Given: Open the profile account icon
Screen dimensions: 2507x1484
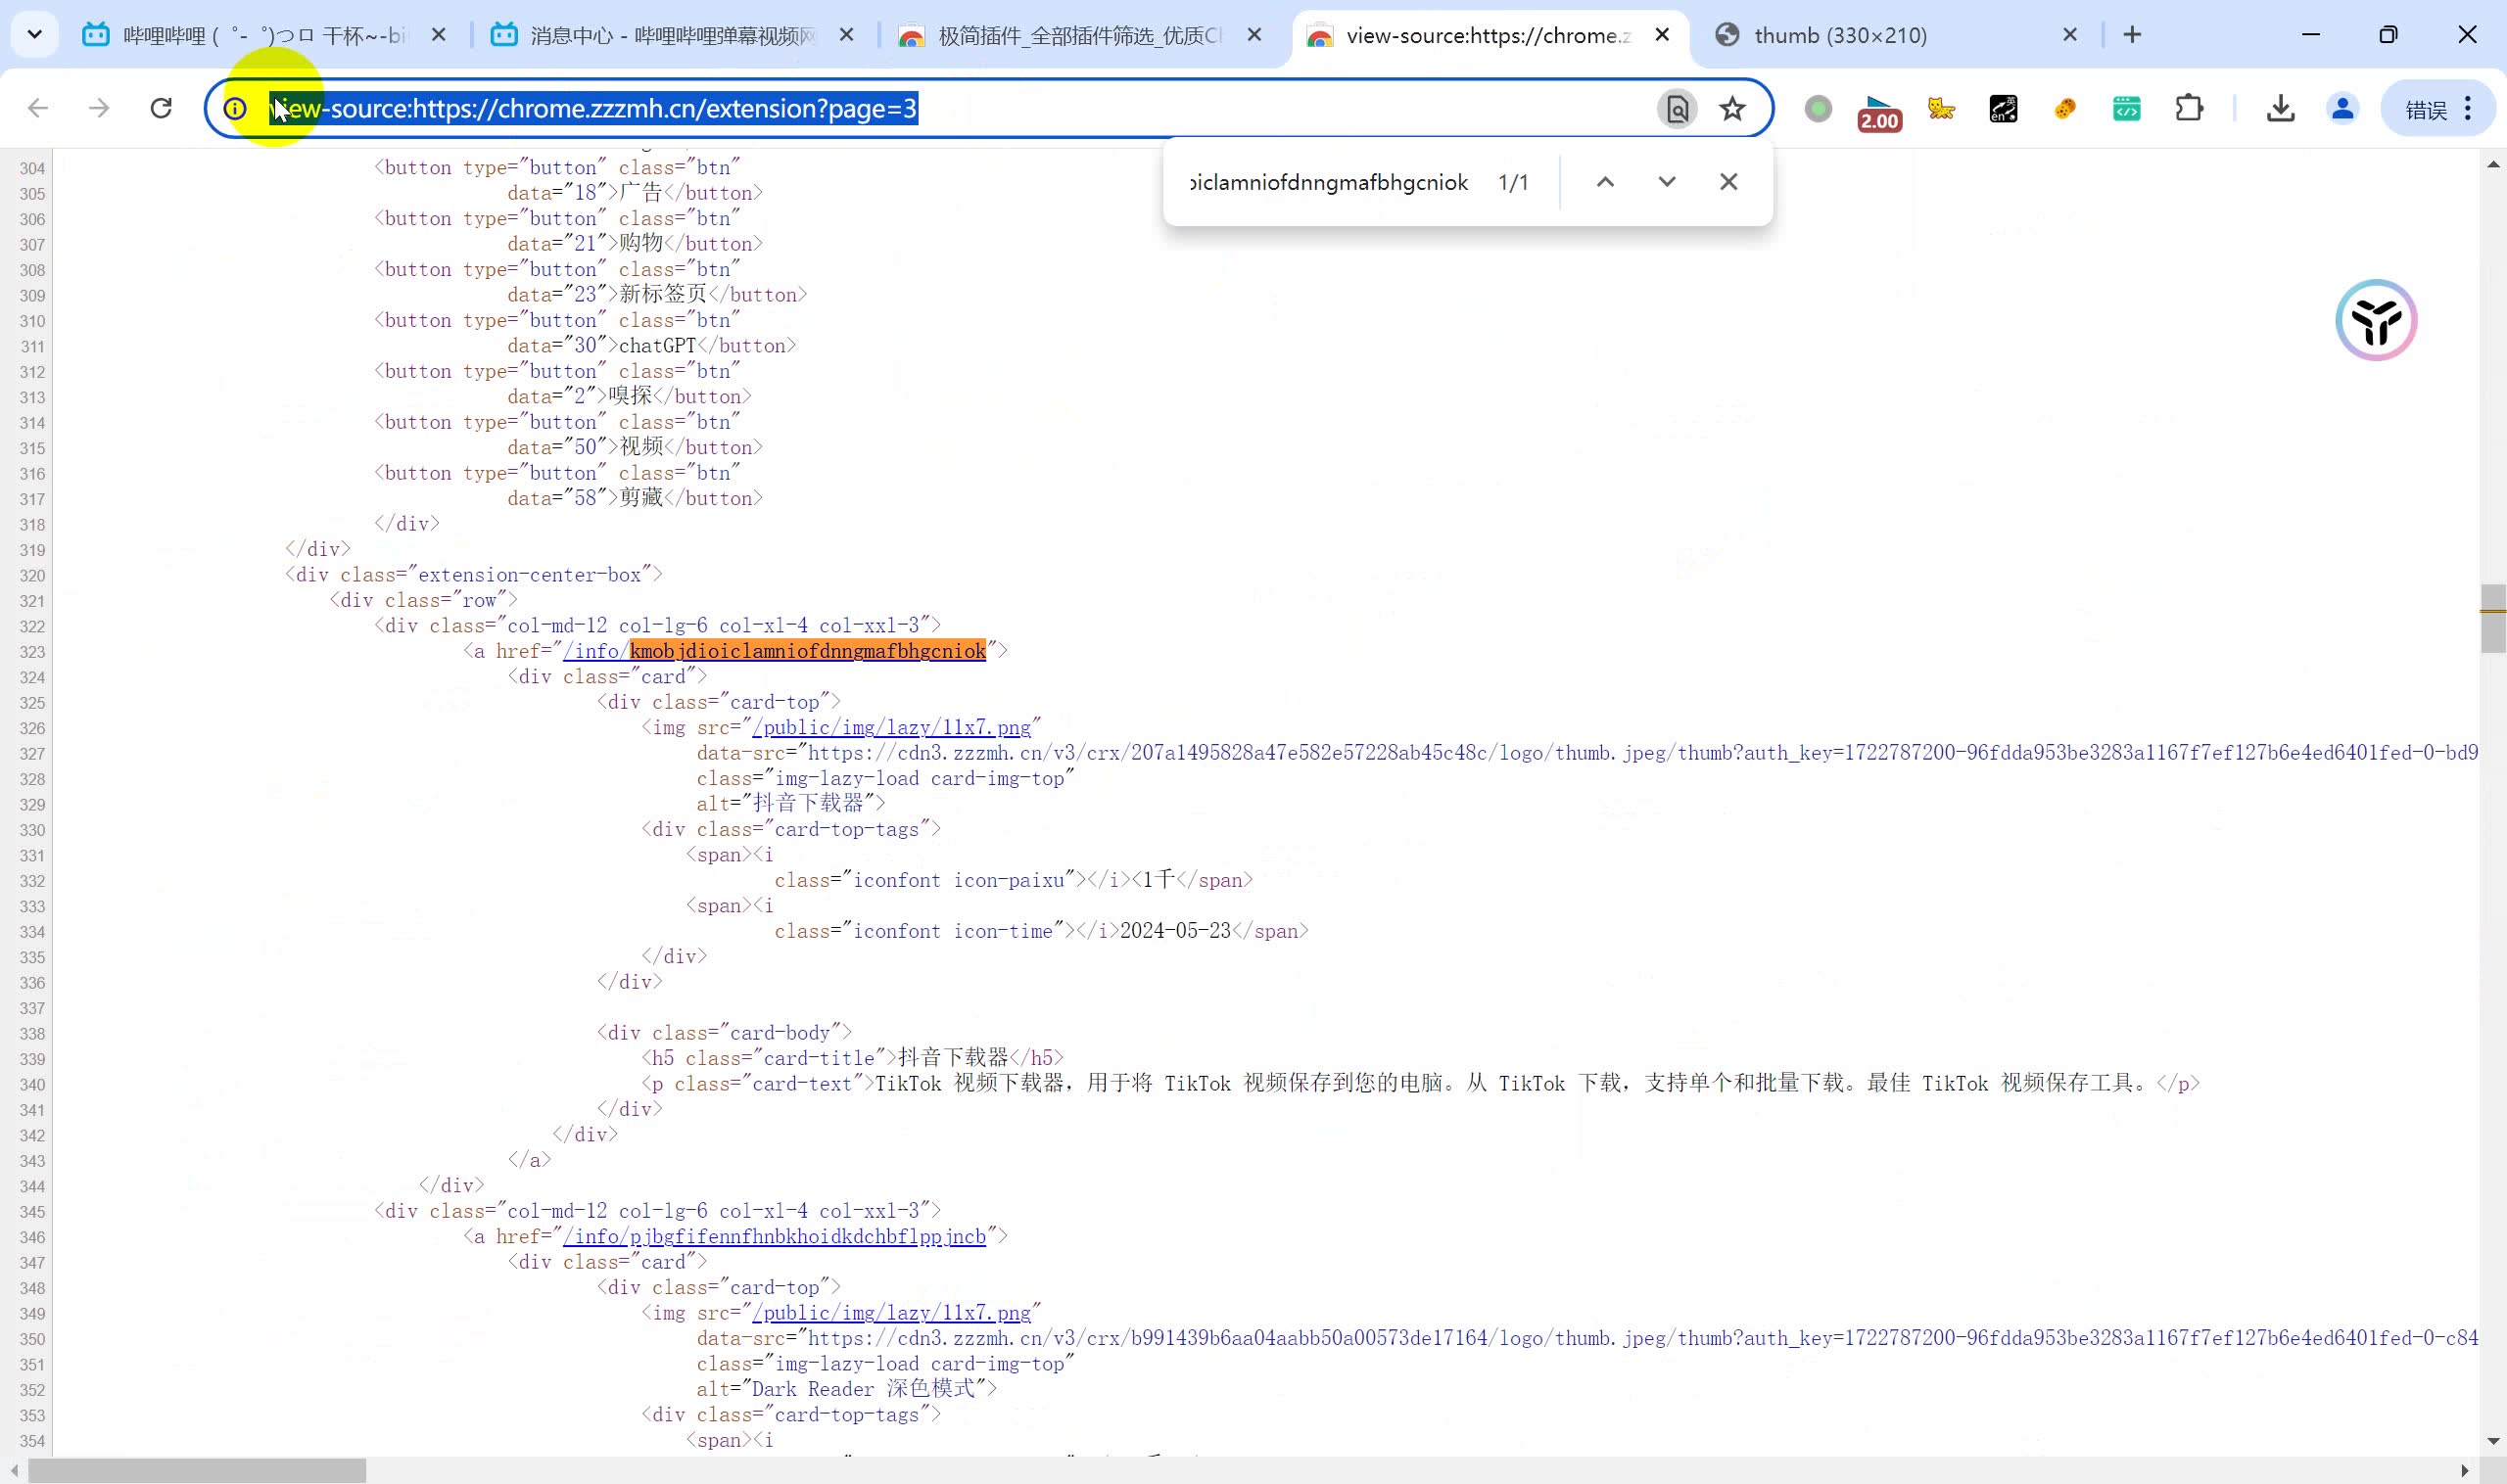Looking at the screenshot, I should (2342, 108).
